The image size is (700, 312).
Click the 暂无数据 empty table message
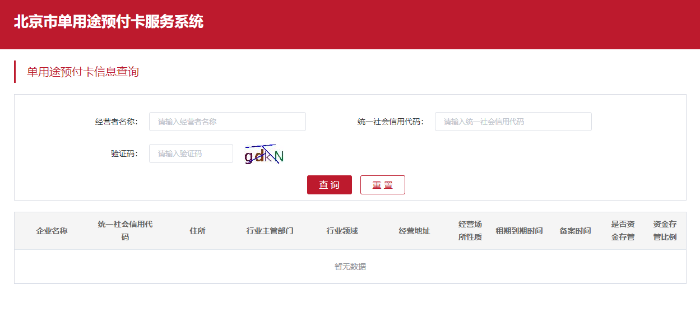point(350,267)
